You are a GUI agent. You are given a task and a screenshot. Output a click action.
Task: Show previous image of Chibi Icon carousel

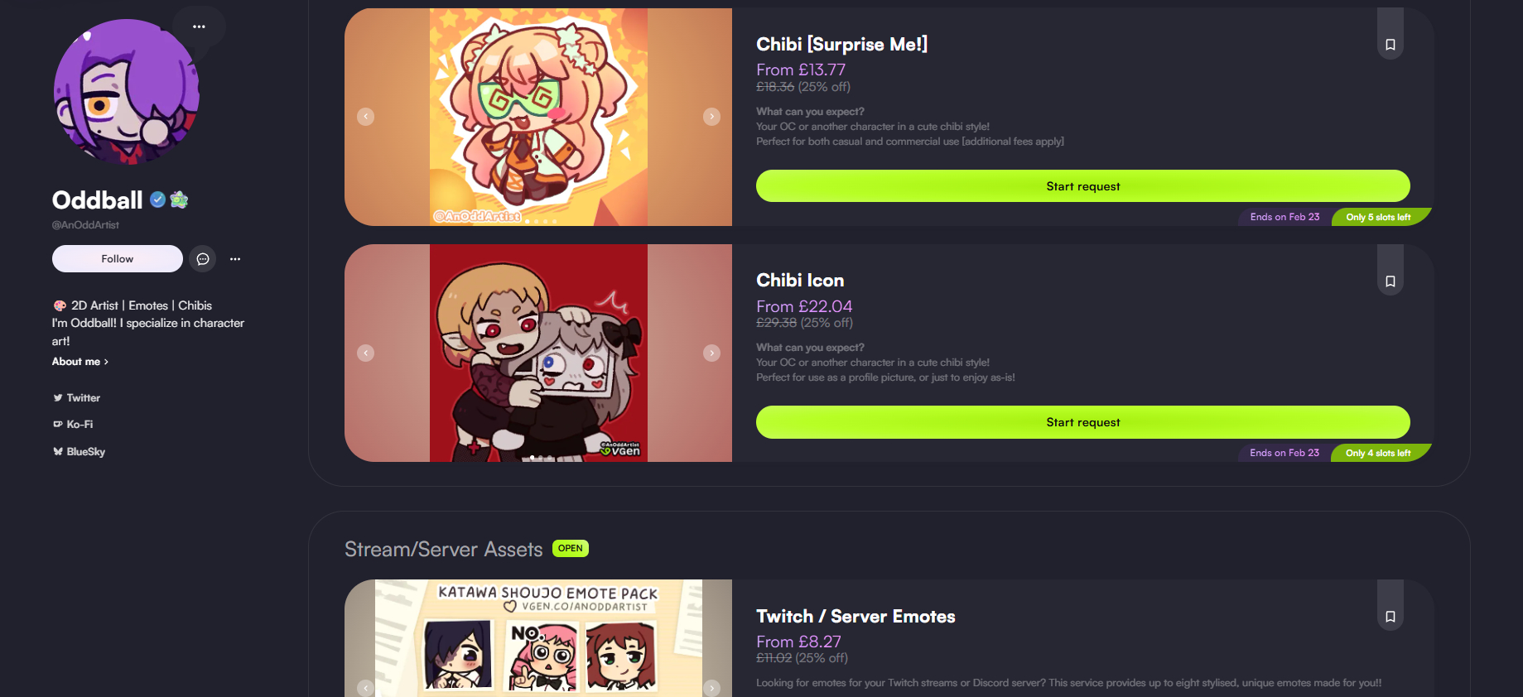(366, 353)
